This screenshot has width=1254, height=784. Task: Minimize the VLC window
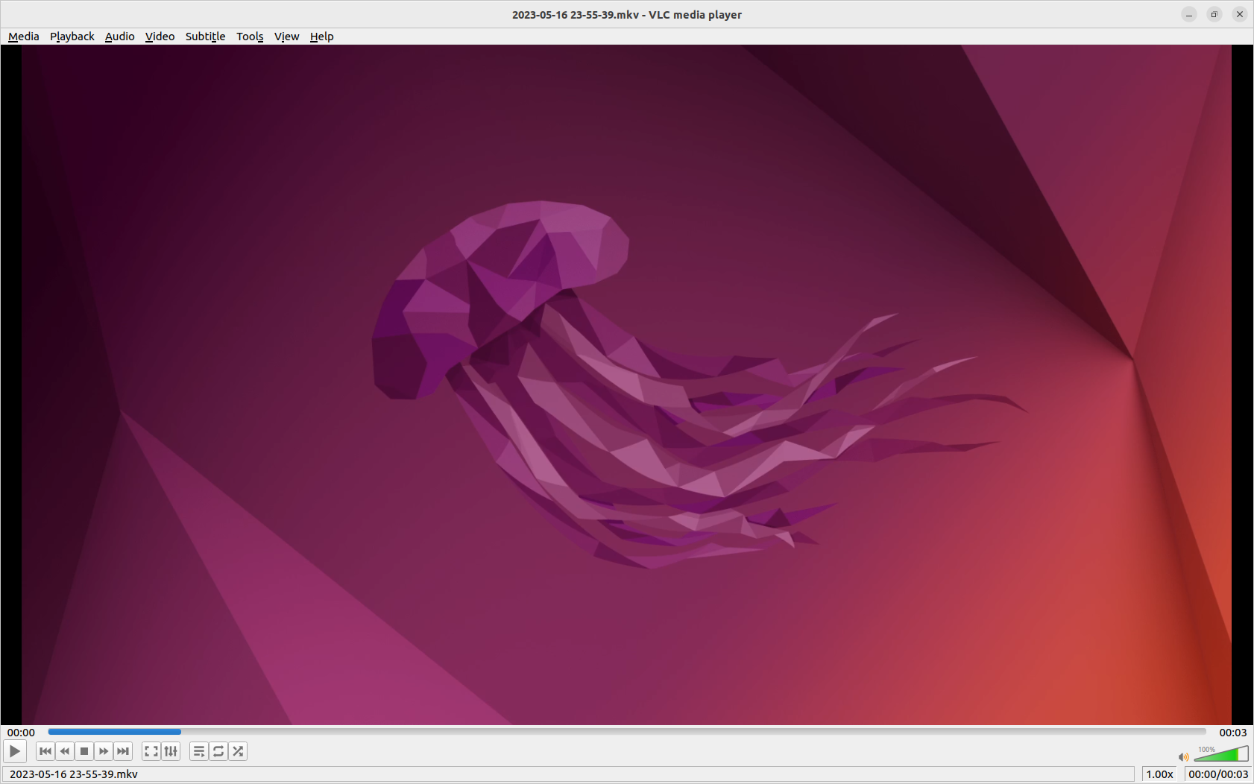[1189, 14]
